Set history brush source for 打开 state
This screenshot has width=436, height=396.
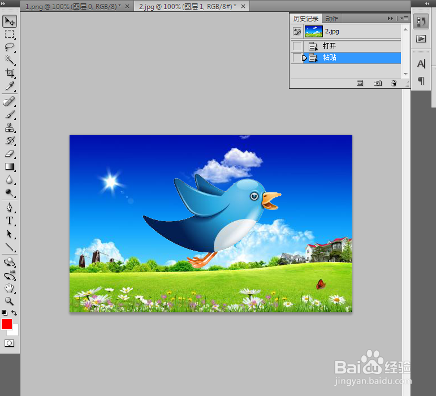(x=297, y=46)
